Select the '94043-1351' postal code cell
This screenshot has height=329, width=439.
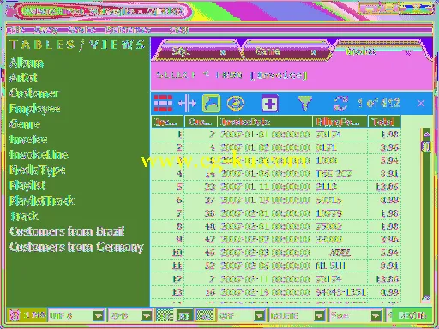340,292
